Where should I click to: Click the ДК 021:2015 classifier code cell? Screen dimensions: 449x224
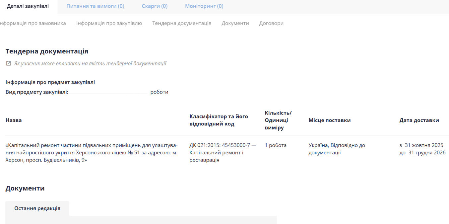223,153
